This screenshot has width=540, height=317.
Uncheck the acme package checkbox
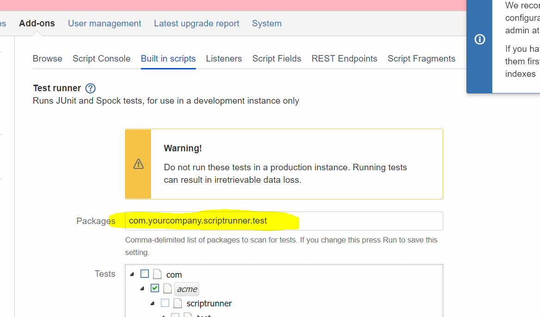click(x=155, y=288)
